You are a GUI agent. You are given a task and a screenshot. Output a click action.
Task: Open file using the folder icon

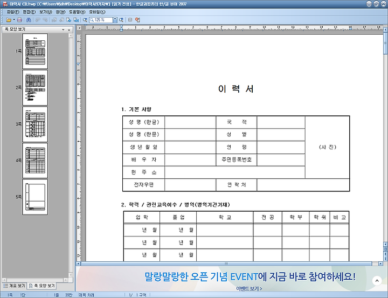click(x=9, y=20)
